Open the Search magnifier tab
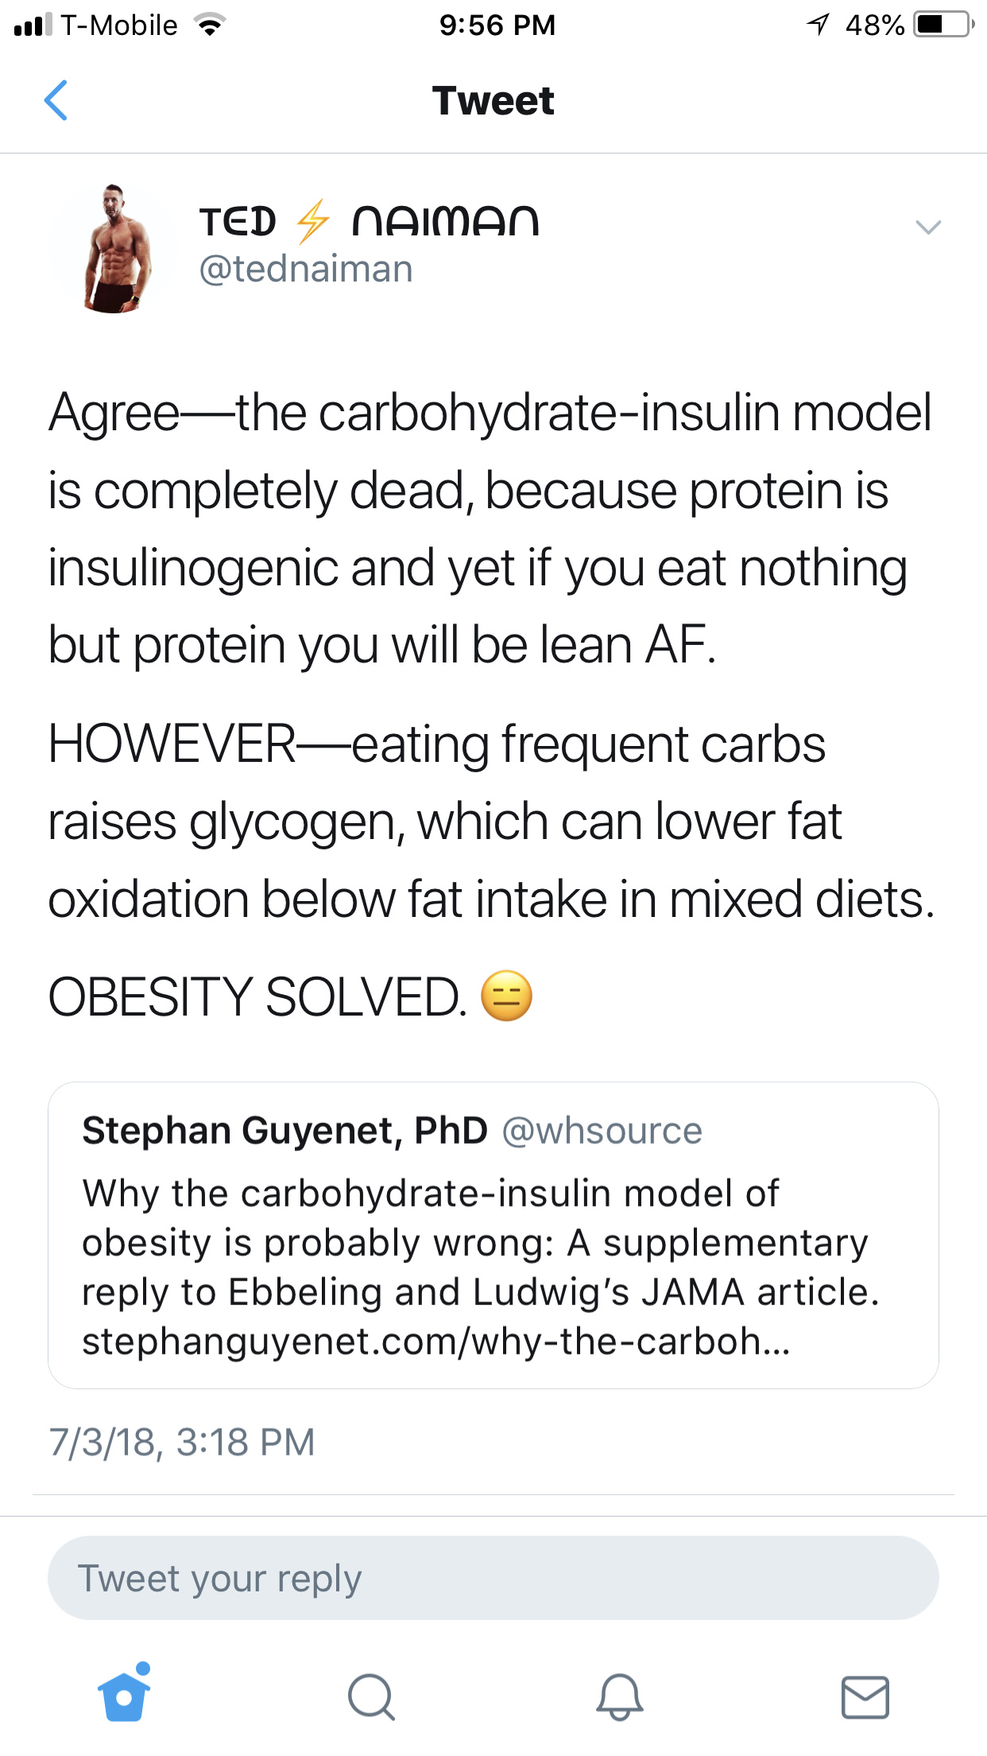 [x=371, y=1697]
